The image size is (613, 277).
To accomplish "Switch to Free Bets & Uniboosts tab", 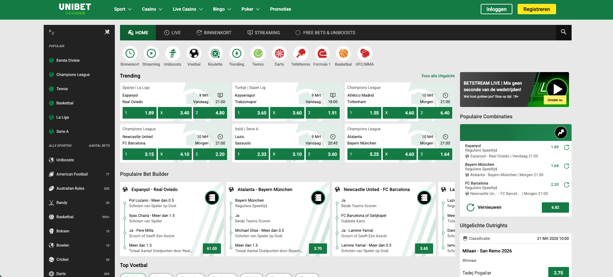I will pyautogui.click(x=325, y=33).
